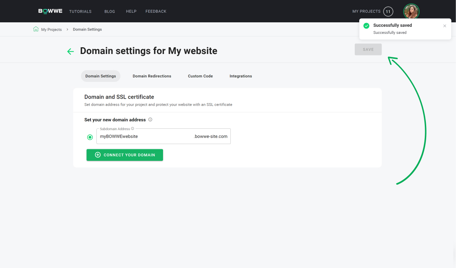The height and width of the screenshot is (268, 456).
Task: Follow the My Projects breadcrumb link
Action: pos(51,29)
